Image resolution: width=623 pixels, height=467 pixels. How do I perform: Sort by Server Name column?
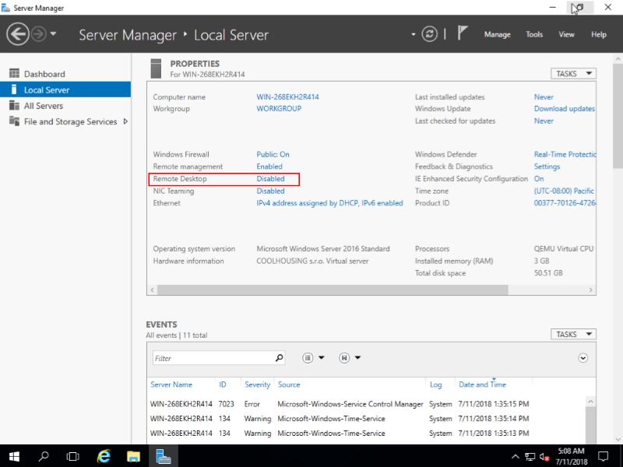[171, 384]
